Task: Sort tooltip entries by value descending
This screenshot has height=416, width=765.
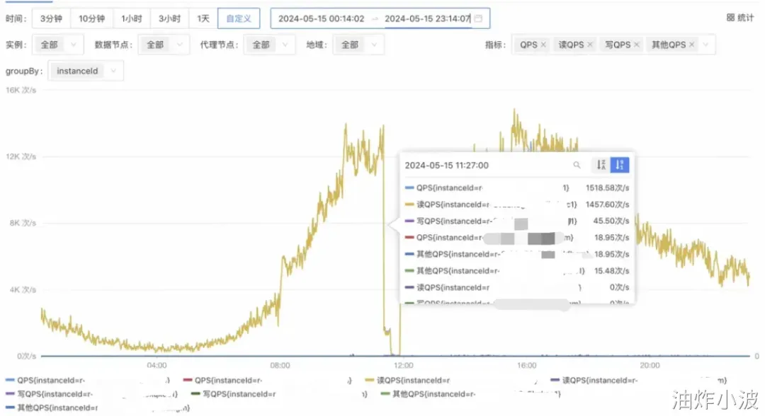Action: pyautogui.click(x=620, y=165)
